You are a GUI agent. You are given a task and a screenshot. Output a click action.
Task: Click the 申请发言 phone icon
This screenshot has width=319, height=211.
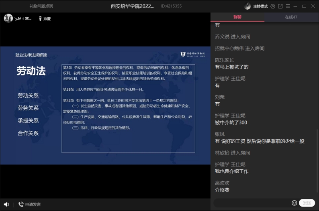pyautogui.click(x=21, y=204)
